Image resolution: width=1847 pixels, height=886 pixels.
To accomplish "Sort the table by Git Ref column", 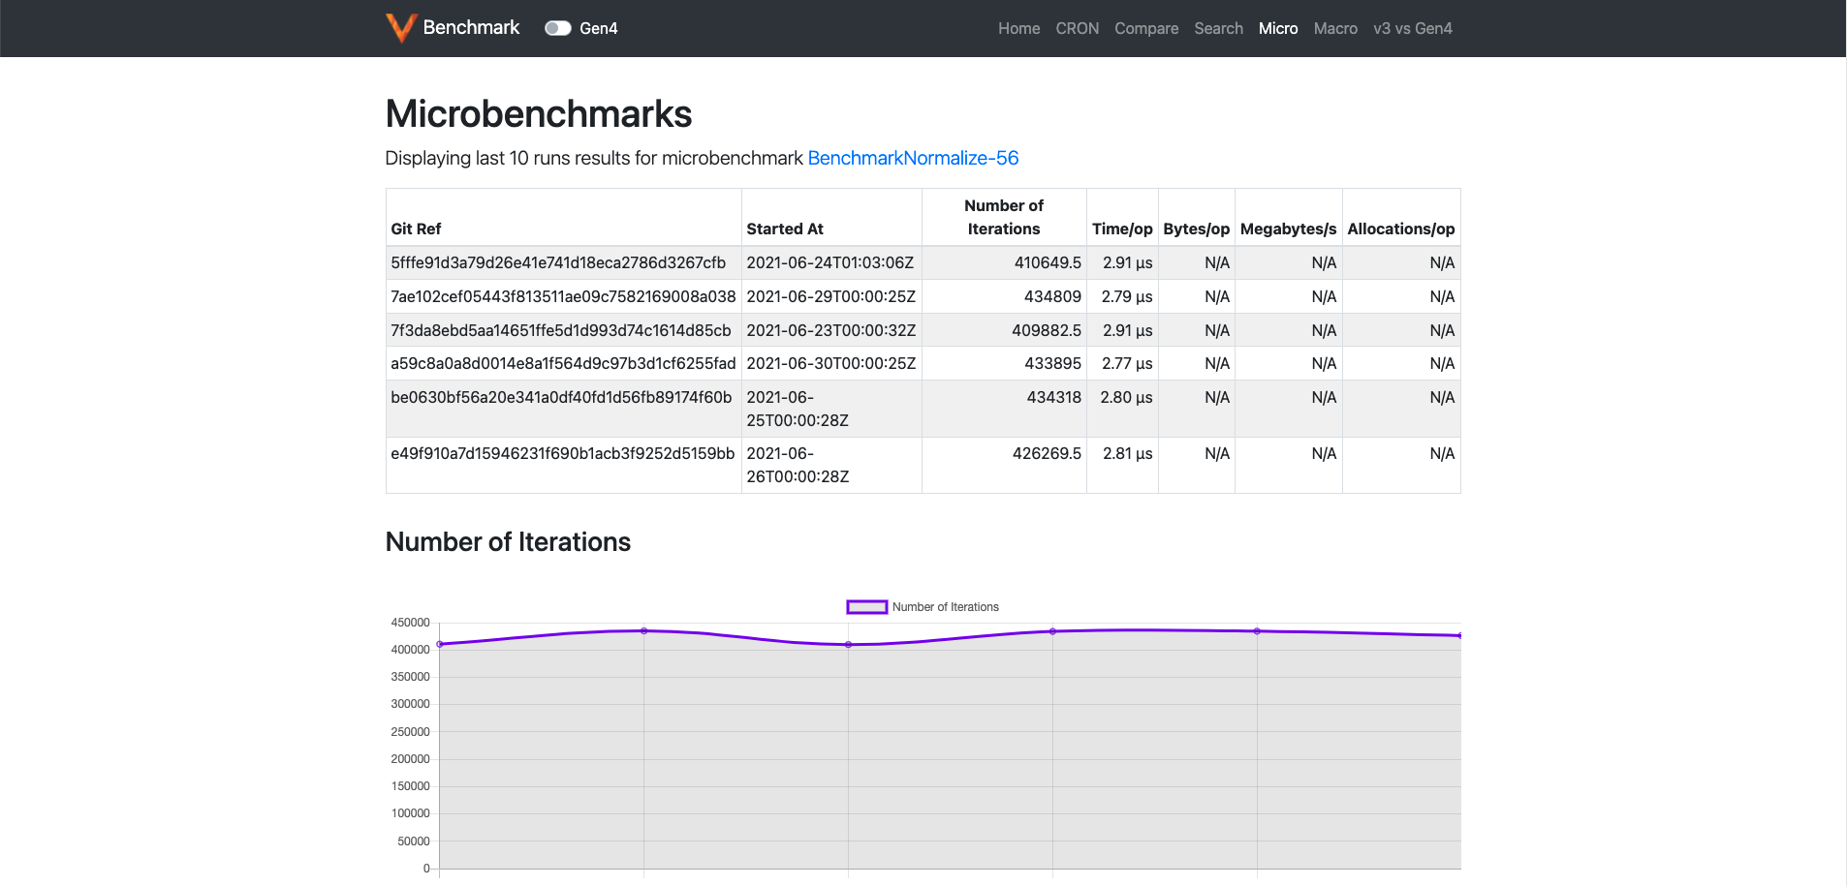I will tap(415, 229).
